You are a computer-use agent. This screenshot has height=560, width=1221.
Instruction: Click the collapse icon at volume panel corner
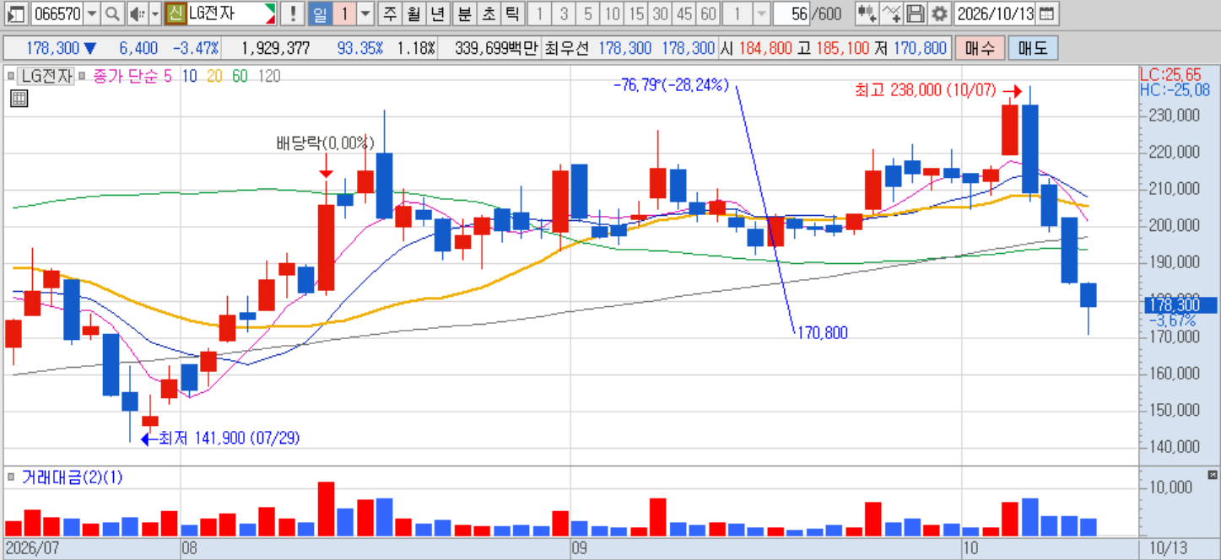(x=1213, y=475)
